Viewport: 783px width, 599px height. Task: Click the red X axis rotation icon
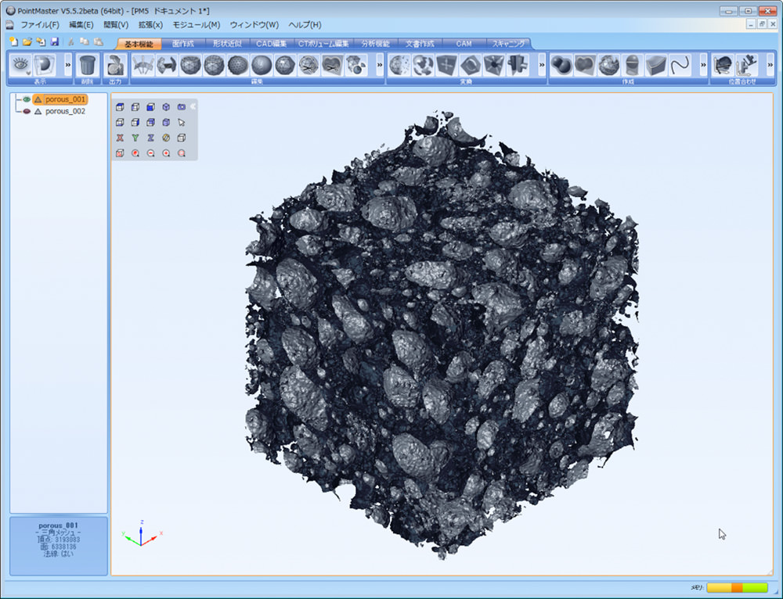coord(120,138)
